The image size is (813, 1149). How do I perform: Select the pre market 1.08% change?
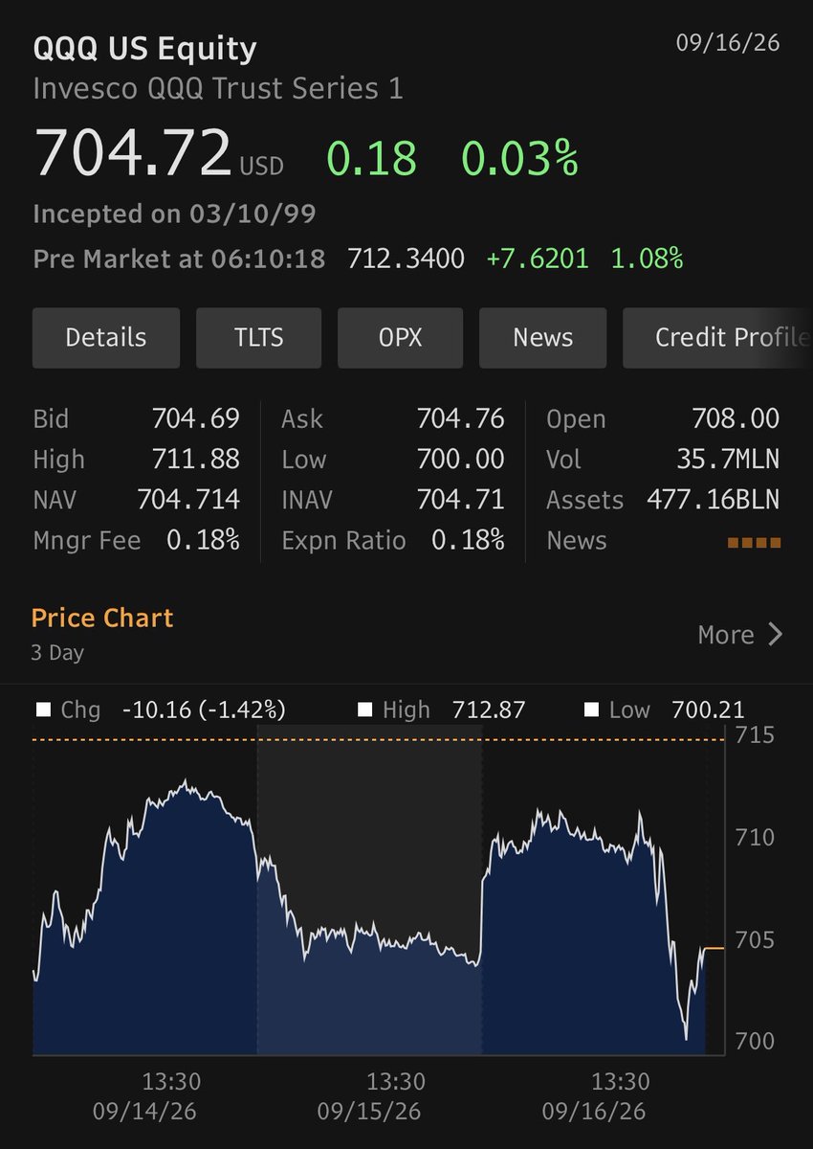pos(648,259)
